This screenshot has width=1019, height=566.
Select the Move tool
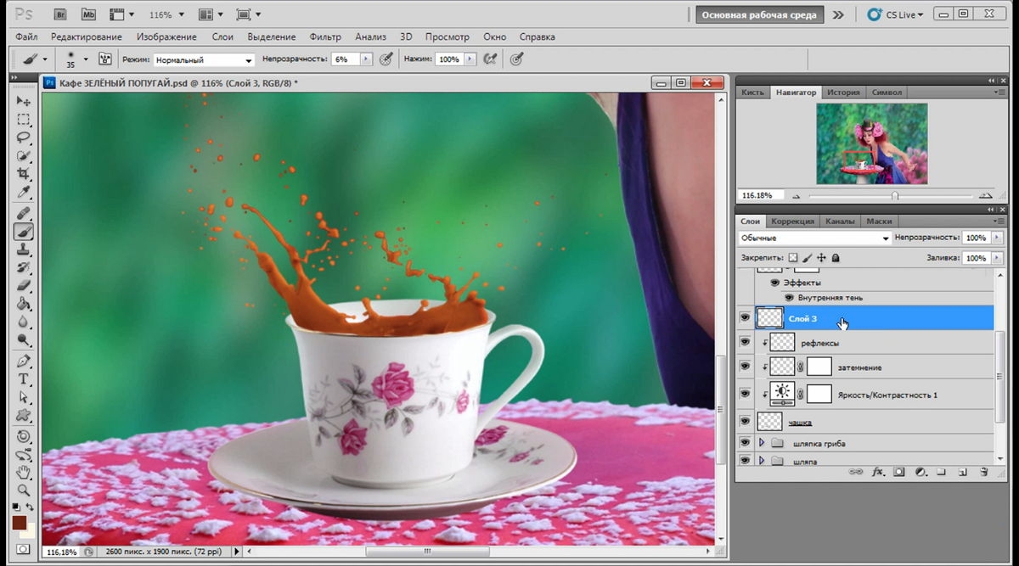pos(24,101)
